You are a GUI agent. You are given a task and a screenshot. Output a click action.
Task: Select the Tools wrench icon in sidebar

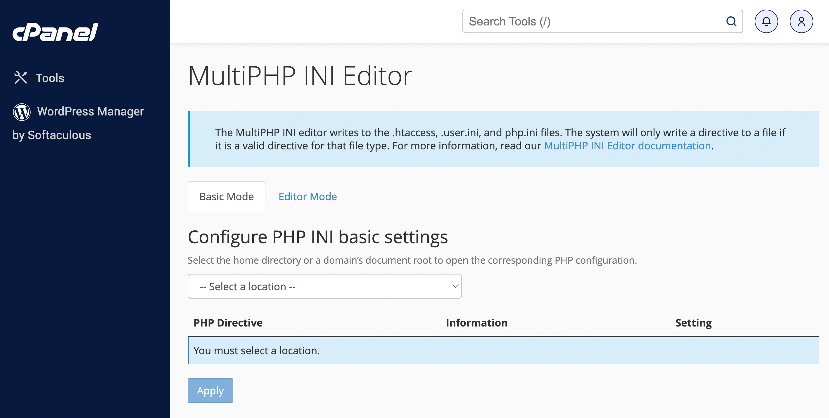(20, 77)
